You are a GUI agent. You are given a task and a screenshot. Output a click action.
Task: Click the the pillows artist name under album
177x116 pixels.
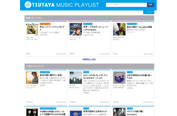click(116, 39)
